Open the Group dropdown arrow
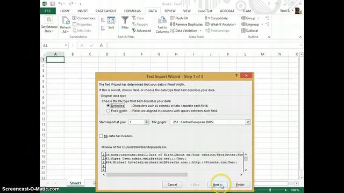Screen dimensions: 344x193 [258, 18]
